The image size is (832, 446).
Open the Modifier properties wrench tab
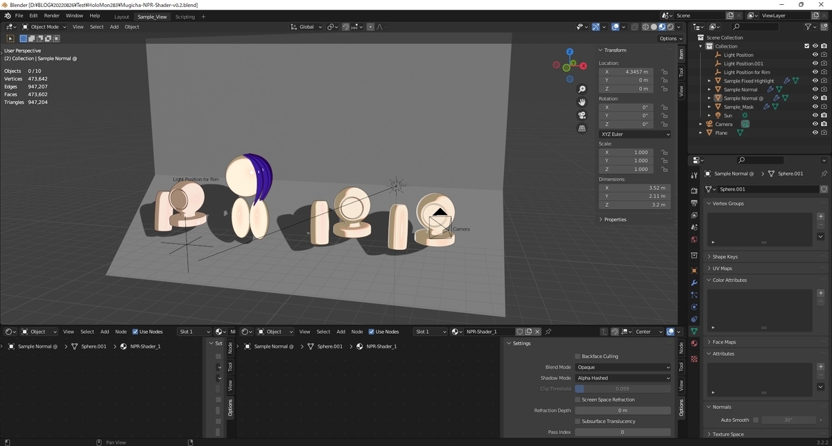click(694, 283)
